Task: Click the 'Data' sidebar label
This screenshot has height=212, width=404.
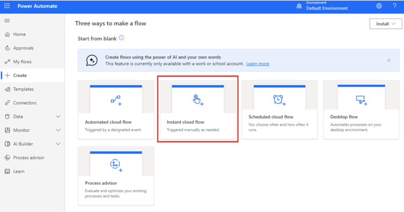Action: click(x=18, y=116)
